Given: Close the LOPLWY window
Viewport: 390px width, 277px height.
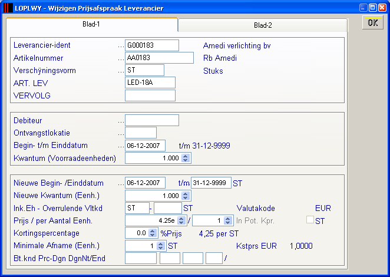Looking at the screenshot, I should pos(382,8).
